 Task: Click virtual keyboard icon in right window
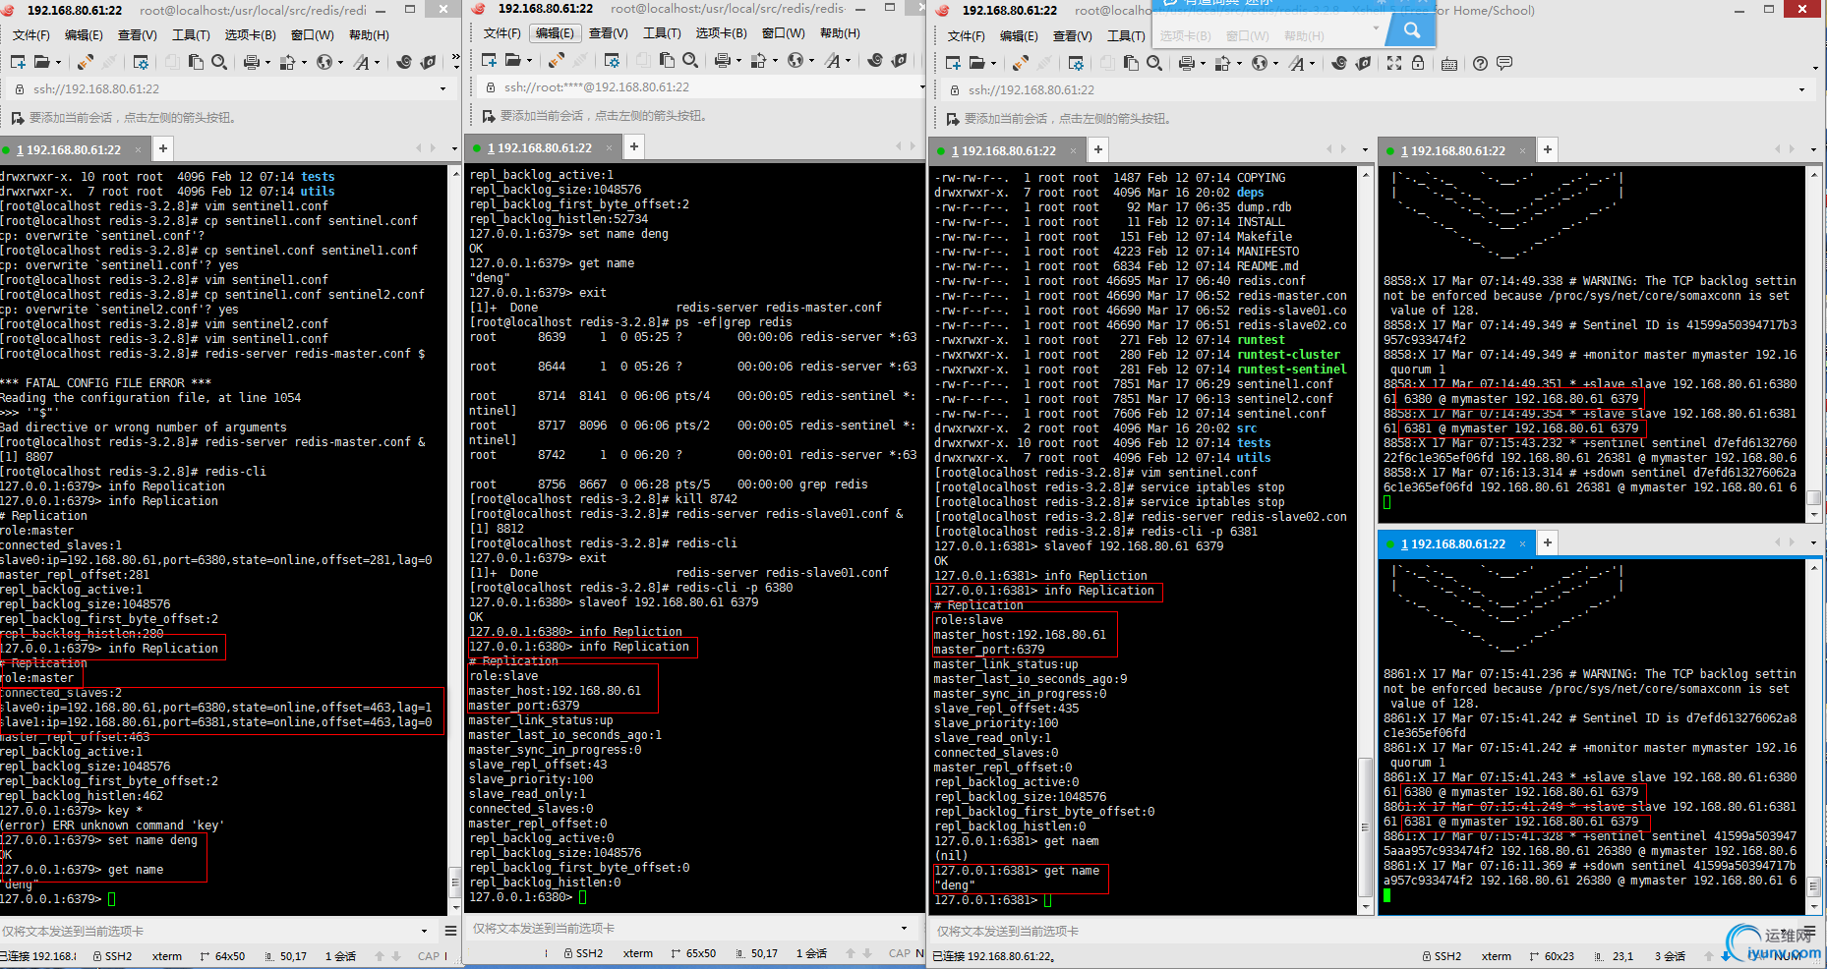point(1448,63)
